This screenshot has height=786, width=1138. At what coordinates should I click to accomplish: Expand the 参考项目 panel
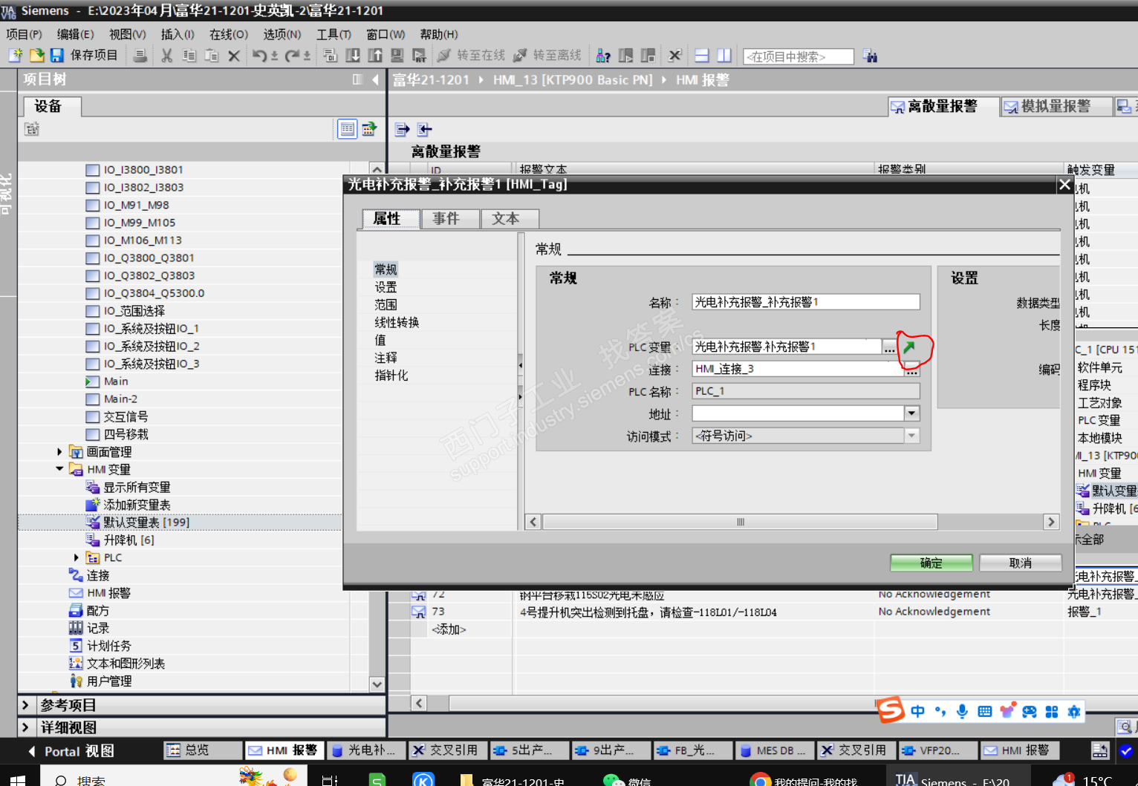click(25, 705)
